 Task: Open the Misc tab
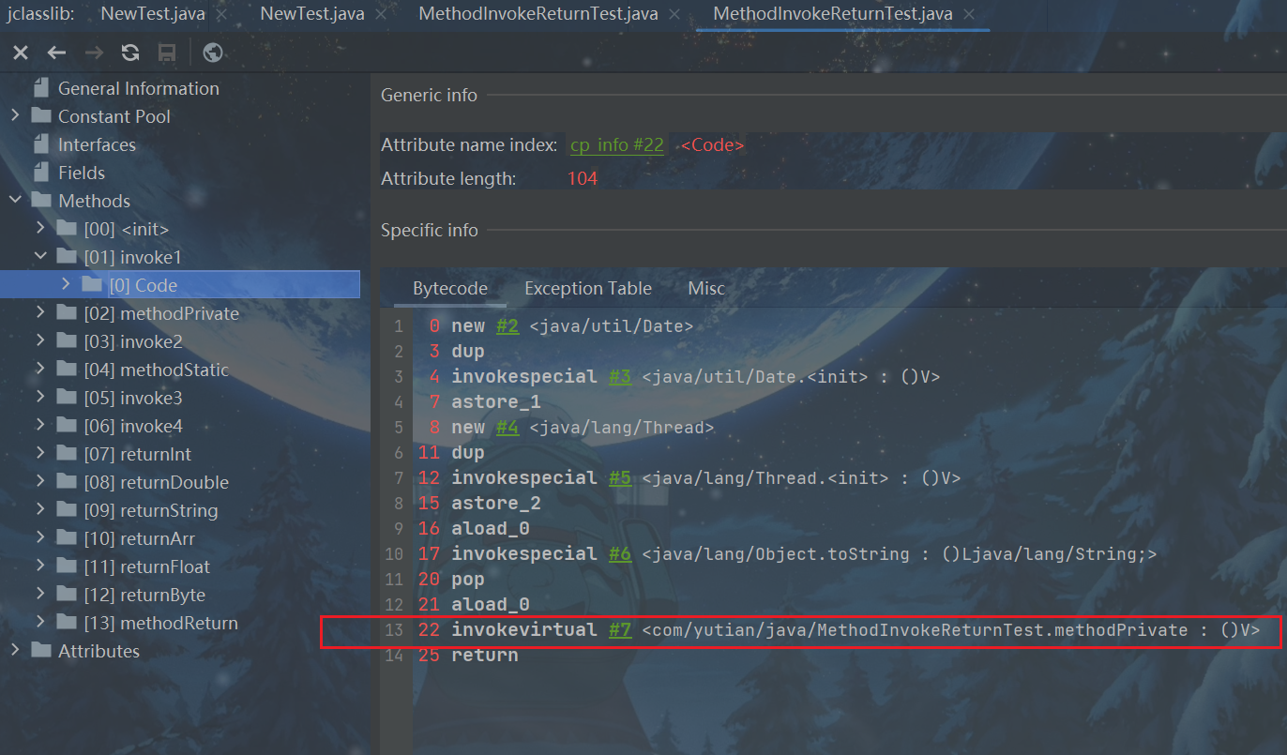[706, 289]
